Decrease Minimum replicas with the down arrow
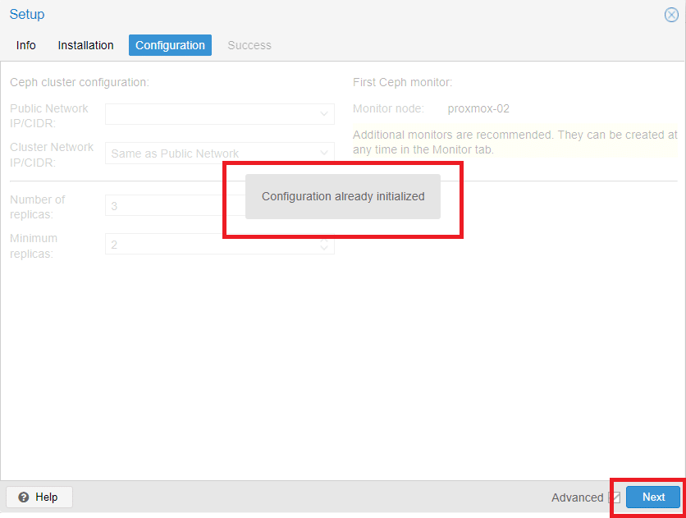Image resolution: width=686 pixels, height=518 pixels. click(324, 248)
